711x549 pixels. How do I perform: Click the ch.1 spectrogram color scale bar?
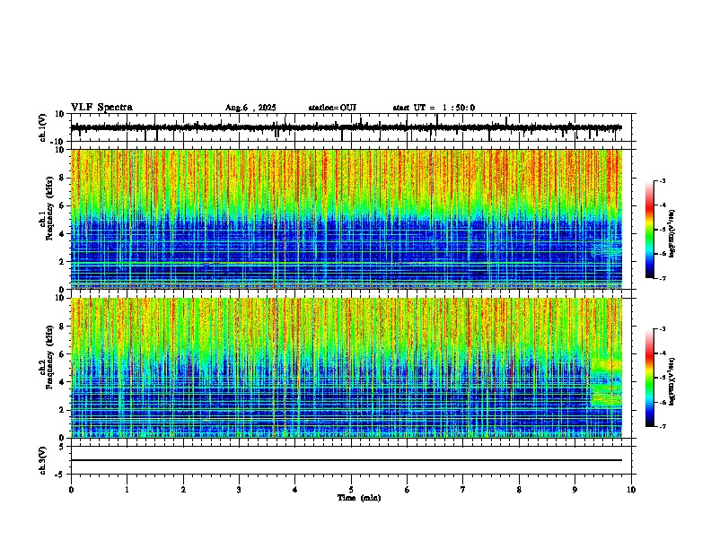650,230
